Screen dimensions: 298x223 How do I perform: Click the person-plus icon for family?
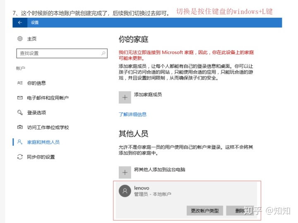(x=20, y=142)
